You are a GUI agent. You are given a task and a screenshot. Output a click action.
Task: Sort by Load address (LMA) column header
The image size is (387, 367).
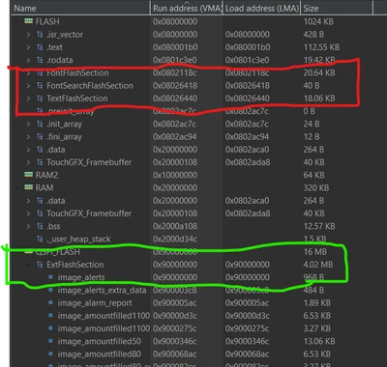coord(261,8)
